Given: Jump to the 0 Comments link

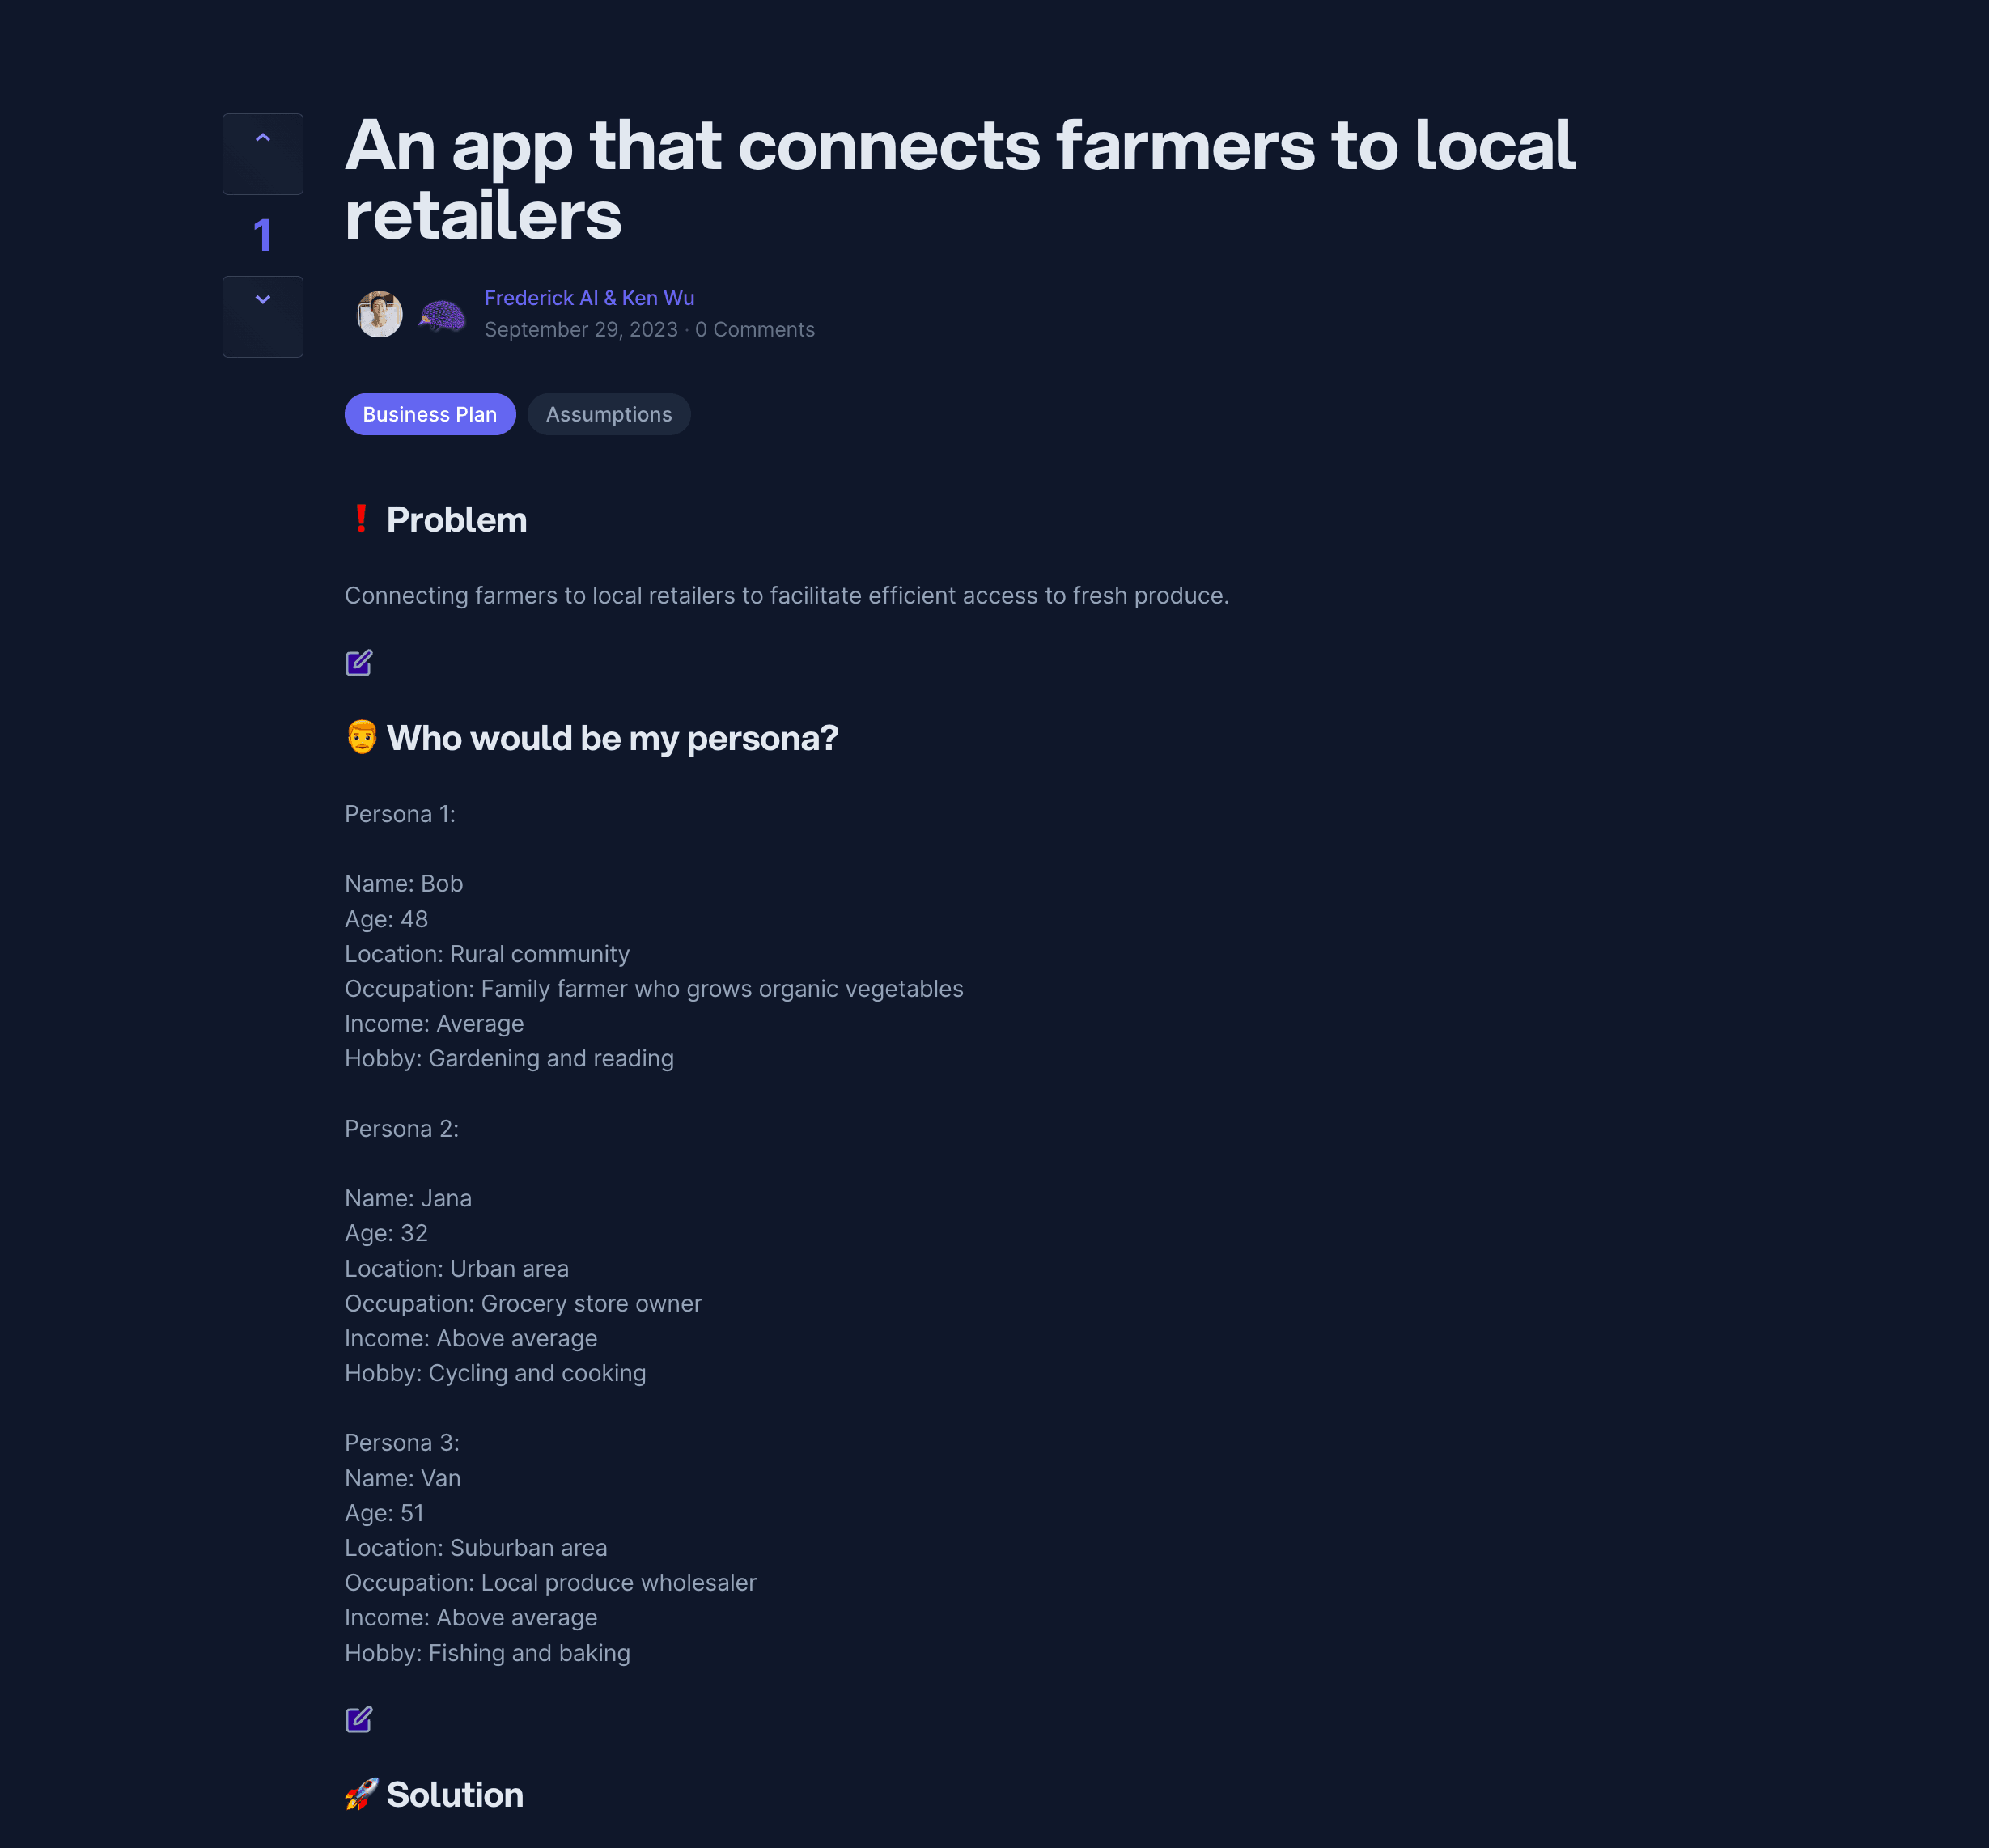Looking at the screenshot, I should [755, 330].
